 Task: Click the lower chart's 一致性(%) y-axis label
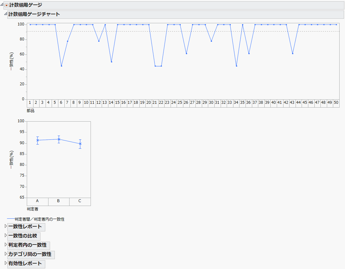point(12,159)
